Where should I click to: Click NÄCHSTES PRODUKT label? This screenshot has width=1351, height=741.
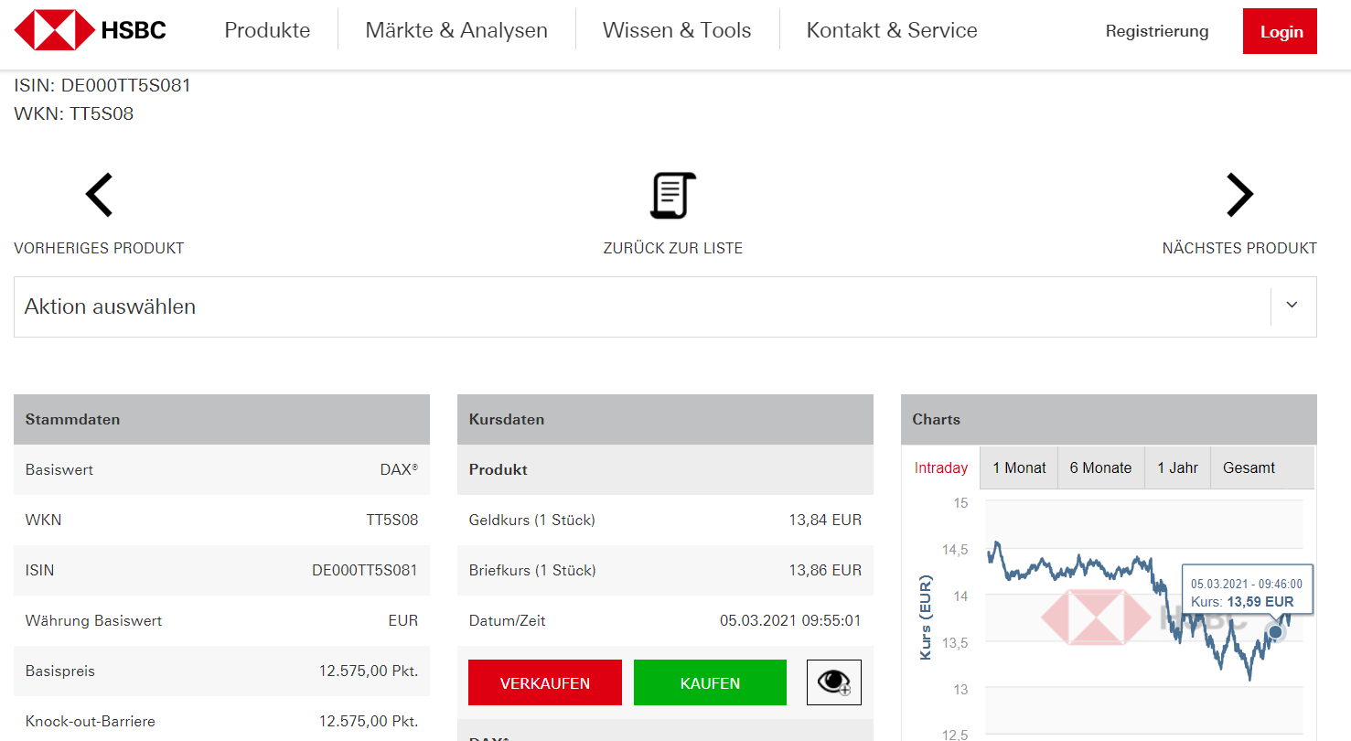click(x=1239, y=248)
